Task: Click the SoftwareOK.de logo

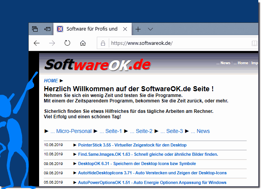Action: pos(98,65)
